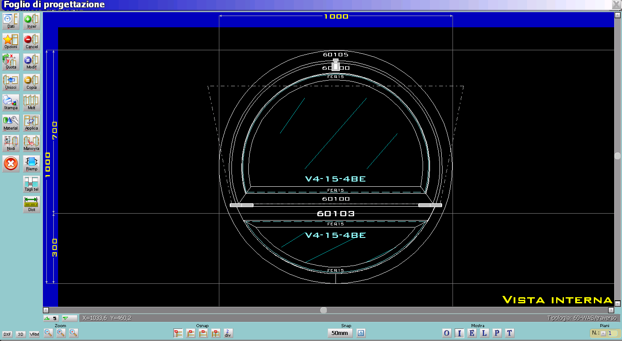Click the 60100 label above the transom

(x=336, y=199)
